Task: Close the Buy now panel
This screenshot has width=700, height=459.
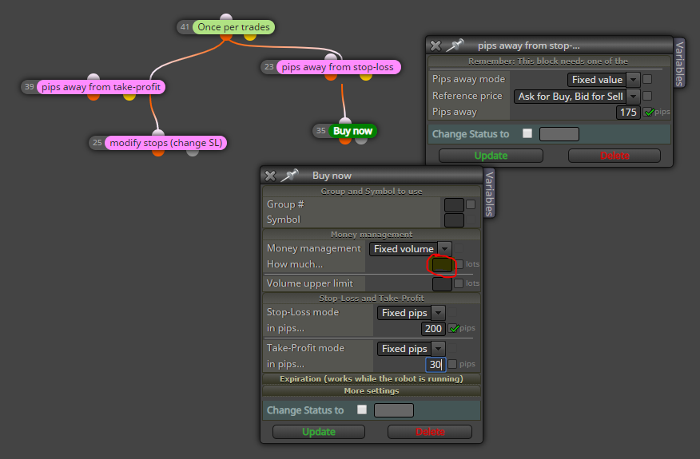Action: pos(270,176)
